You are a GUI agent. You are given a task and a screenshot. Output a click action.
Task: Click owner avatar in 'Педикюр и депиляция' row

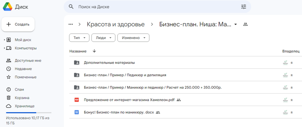(285, 75)
